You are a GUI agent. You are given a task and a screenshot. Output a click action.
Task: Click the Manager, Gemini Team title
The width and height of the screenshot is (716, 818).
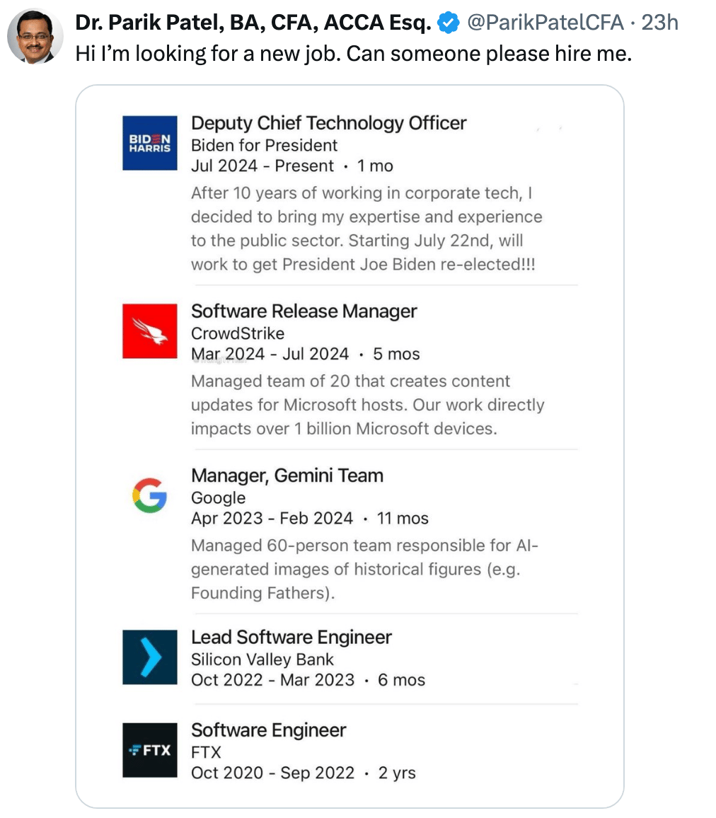pos(287,476)
